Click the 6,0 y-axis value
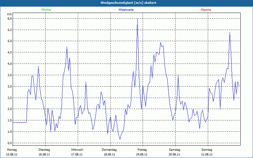This screenshot has height=158, width=253. pos(10,19)
